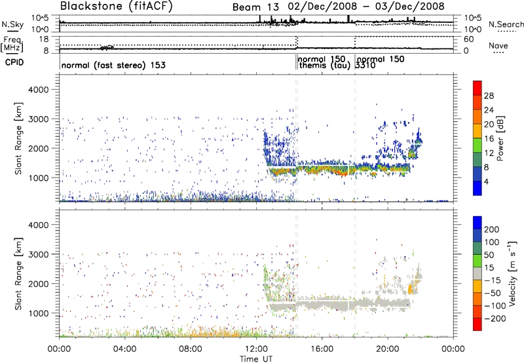
Task: Click the 'N.Search' legend label
Action: 506,24
